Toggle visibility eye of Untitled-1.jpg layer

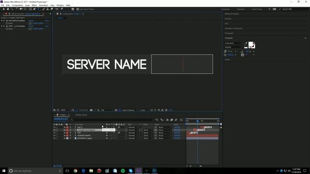[54, 138]
